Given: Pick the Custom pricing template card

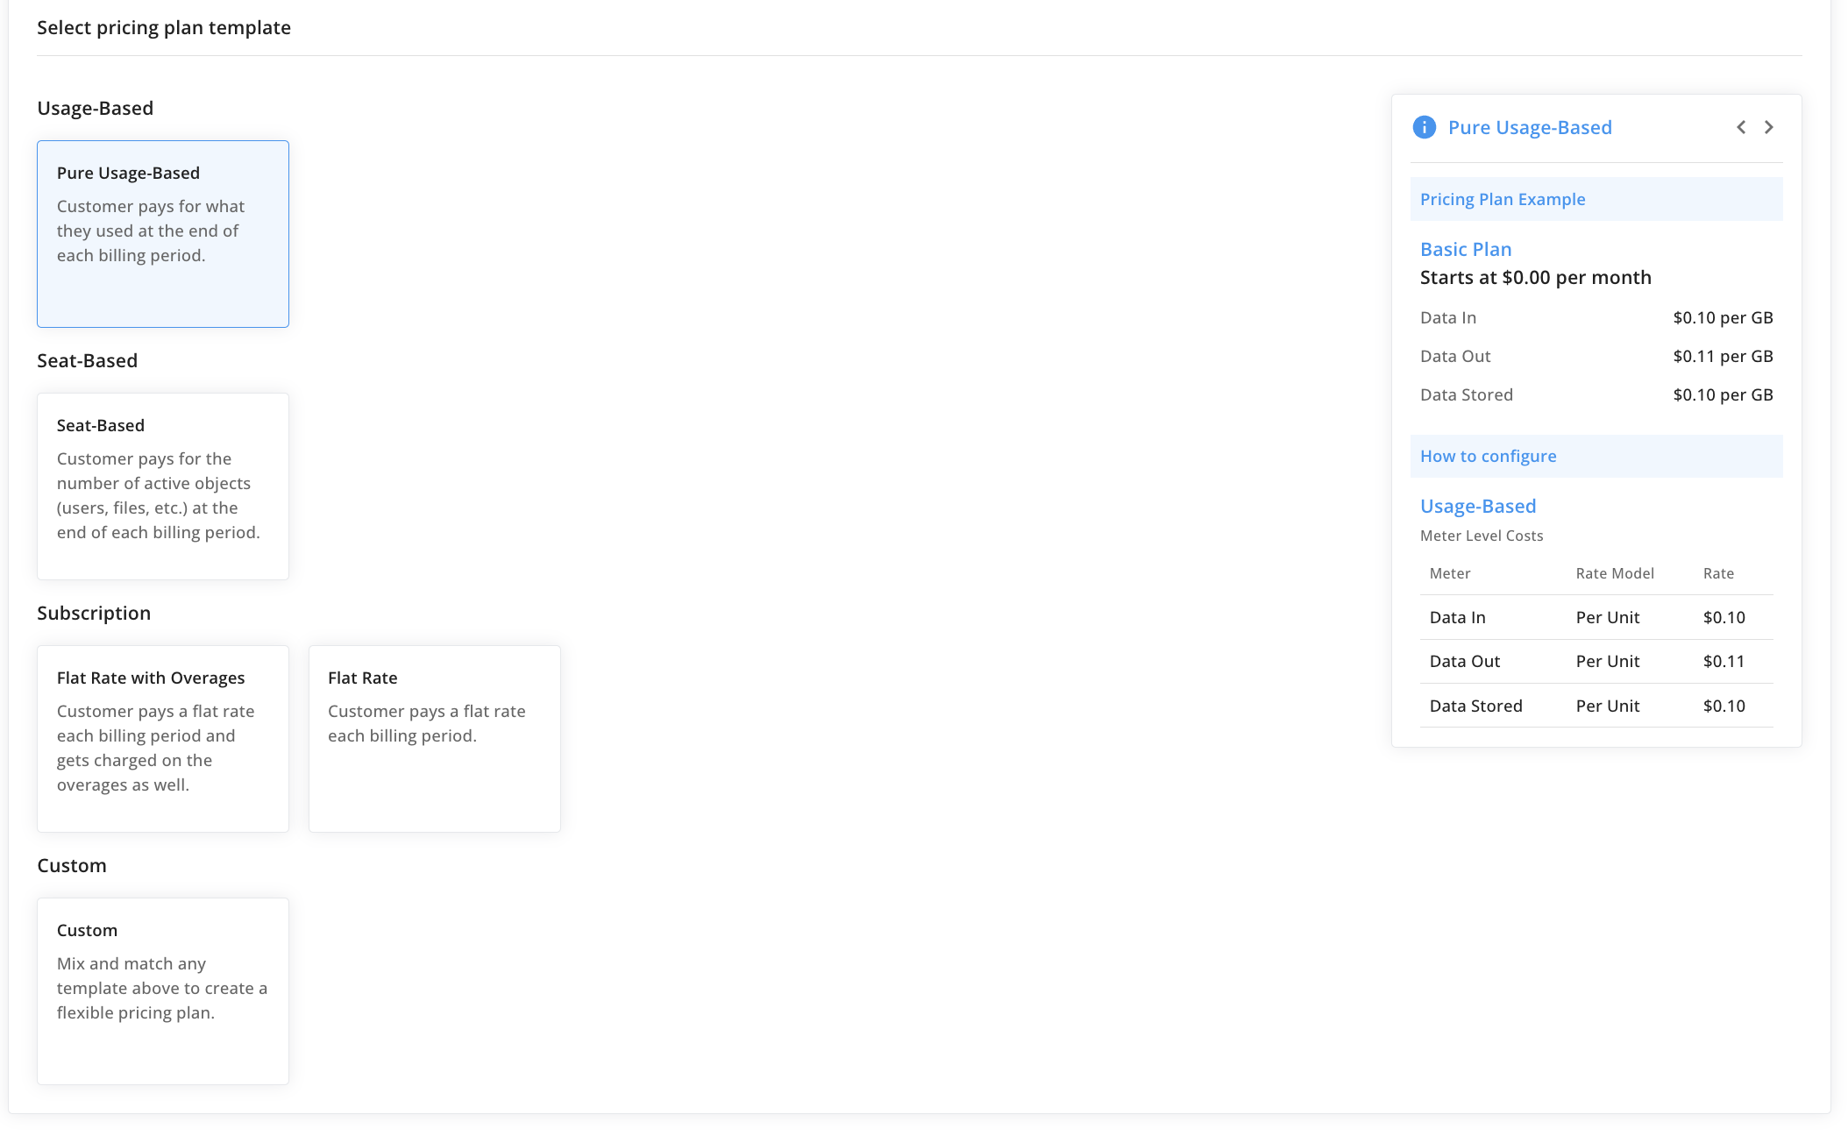Looking at the screenshot, I should pyautogui.click(x=163, y=991).
